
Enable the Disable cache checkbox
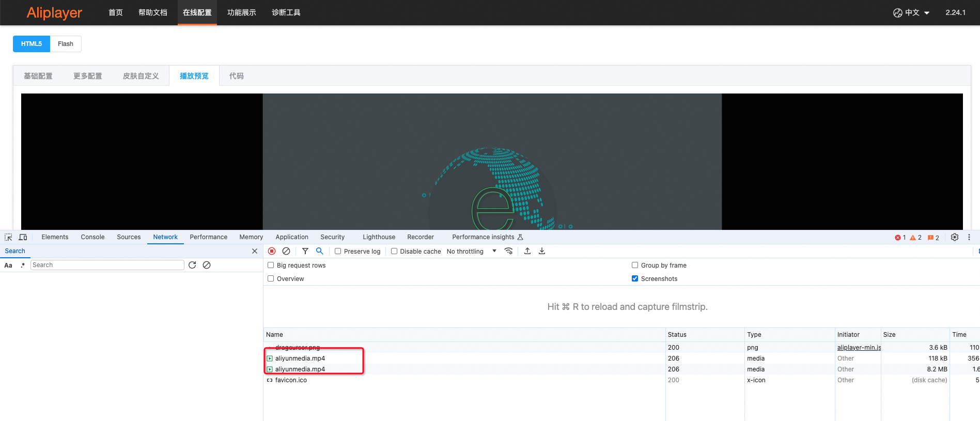click(x=394, y=252)
